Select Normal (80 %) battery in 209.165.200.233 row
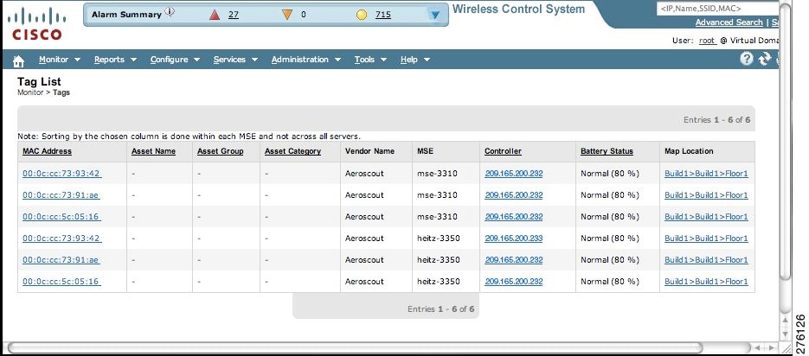 pyautogui.click(x=609, y=238)
